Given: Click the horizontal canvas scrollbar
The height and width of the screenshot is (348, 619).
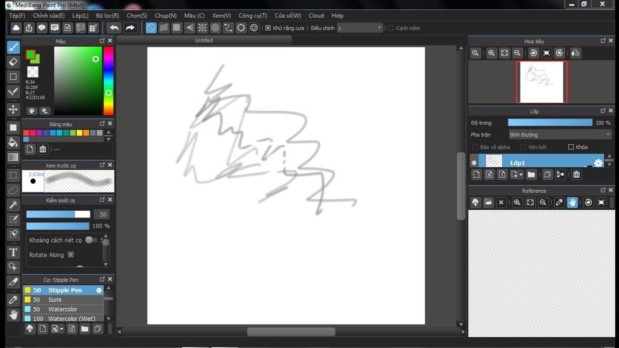Looking at the screenshot, I should tap(291, 332).
